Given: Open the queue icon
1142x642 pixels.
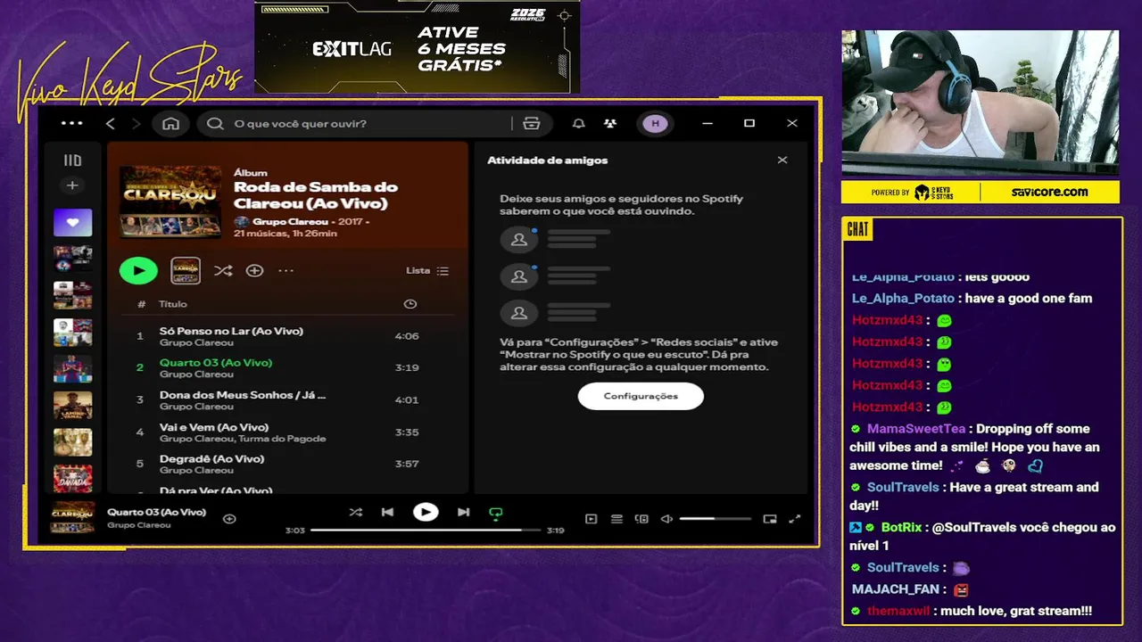Looking at the screenshot, I should point(617,519).
